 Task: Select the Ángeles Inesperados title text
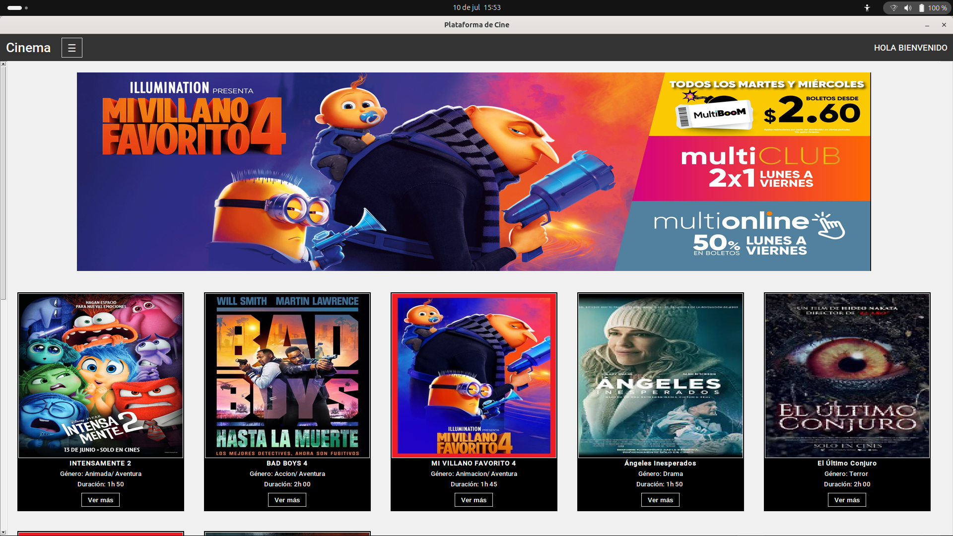tap(660, 463)
